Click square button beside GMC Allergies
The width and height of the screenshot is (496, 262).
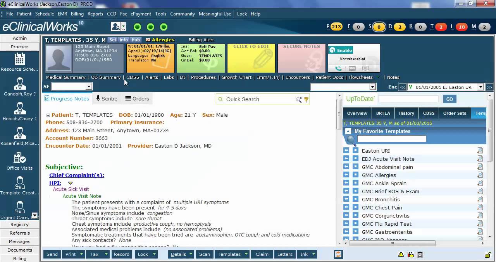(355, 175)
